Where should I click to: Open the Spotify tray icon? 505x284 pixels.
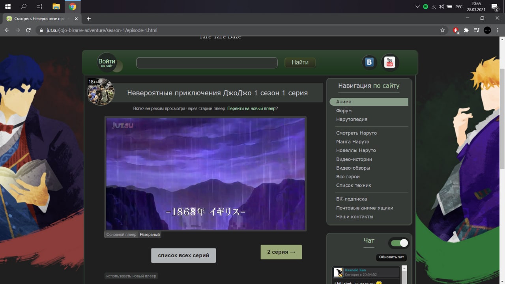point(425,7)
